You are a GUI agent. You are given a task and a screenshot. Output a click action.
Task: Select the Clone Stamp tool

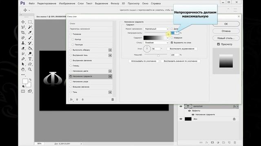click(x=23, y=43)
